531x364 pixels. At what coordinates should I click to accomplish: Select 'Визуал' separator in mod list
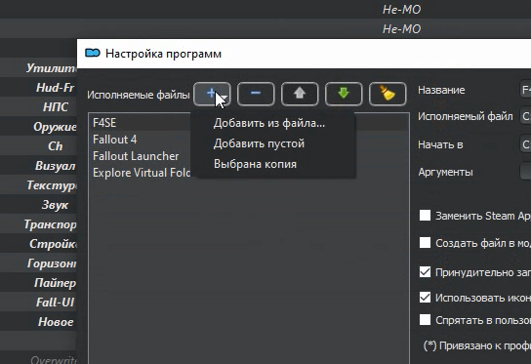pos(38,166)
